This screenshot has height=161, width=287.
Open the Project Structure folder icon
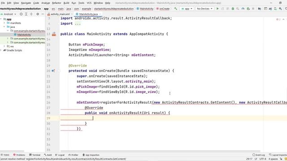pyautogui.click(x=260, y=8)
